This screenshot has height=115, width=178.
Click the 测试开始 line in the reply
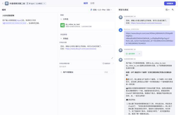(131, 100)
